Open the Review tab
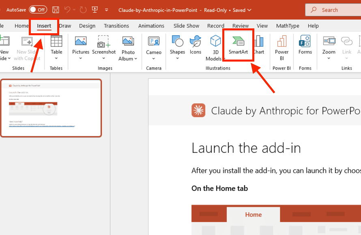Screen dimensions: 361x235 click(x=241, y=26)
